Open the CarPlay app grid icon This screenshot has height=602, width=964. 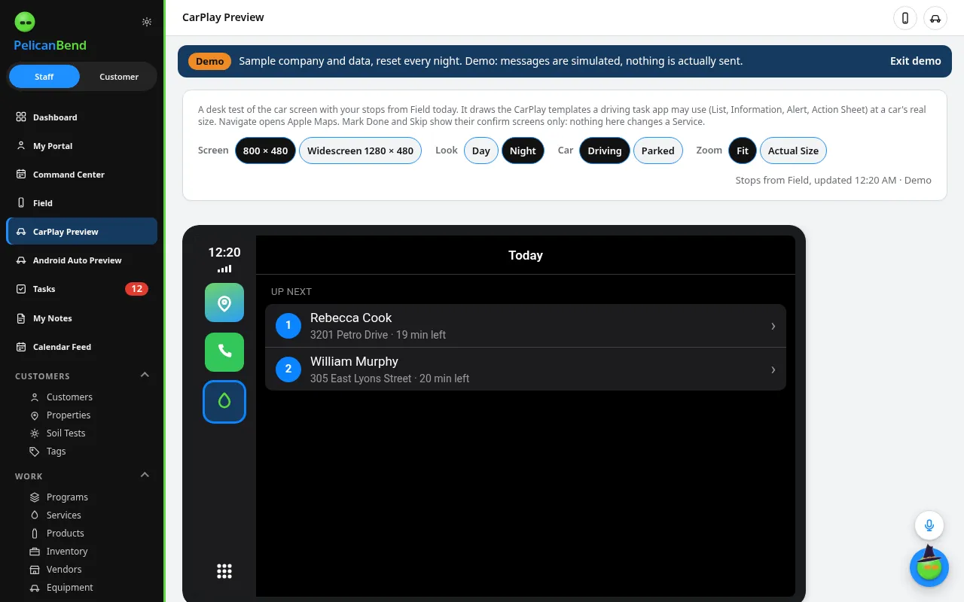[x=224, y=571]
